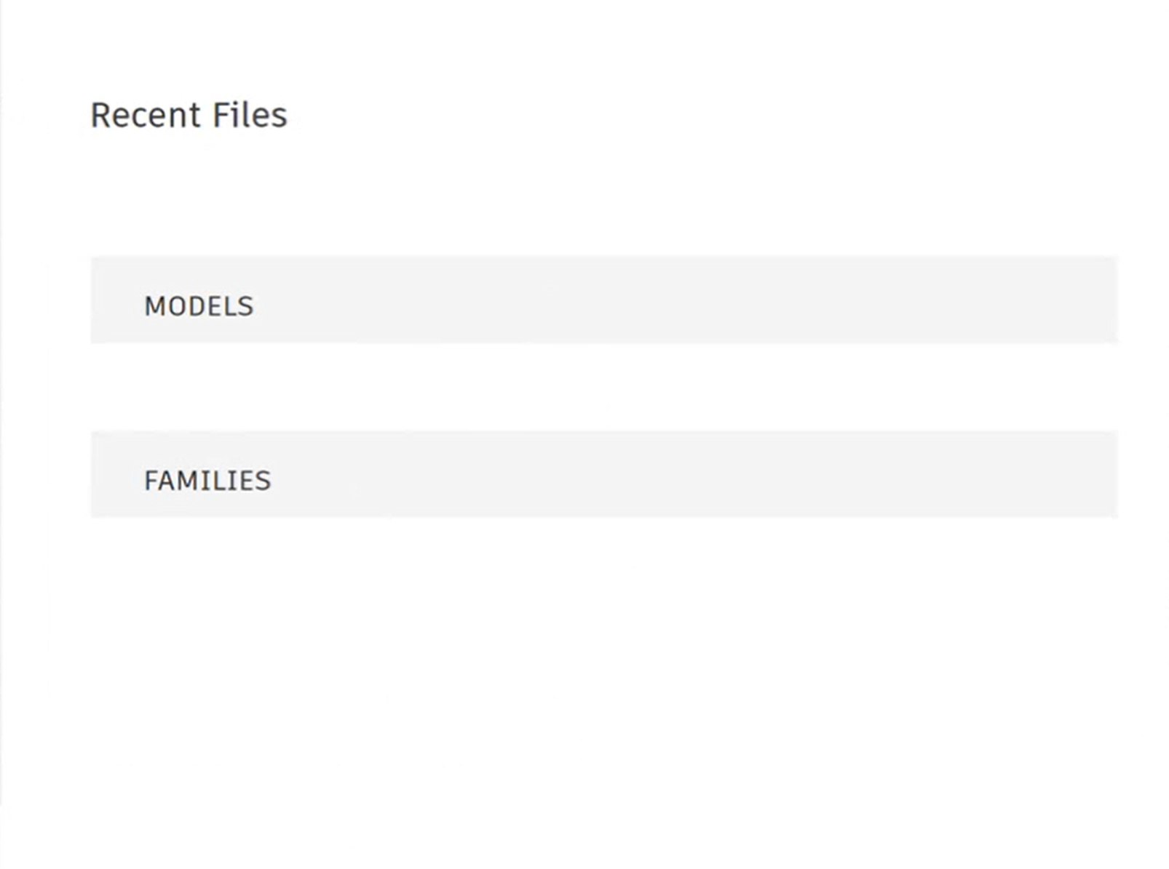
Task: Click inside the FAMILIES gray panel
Action: pos(604,473)
